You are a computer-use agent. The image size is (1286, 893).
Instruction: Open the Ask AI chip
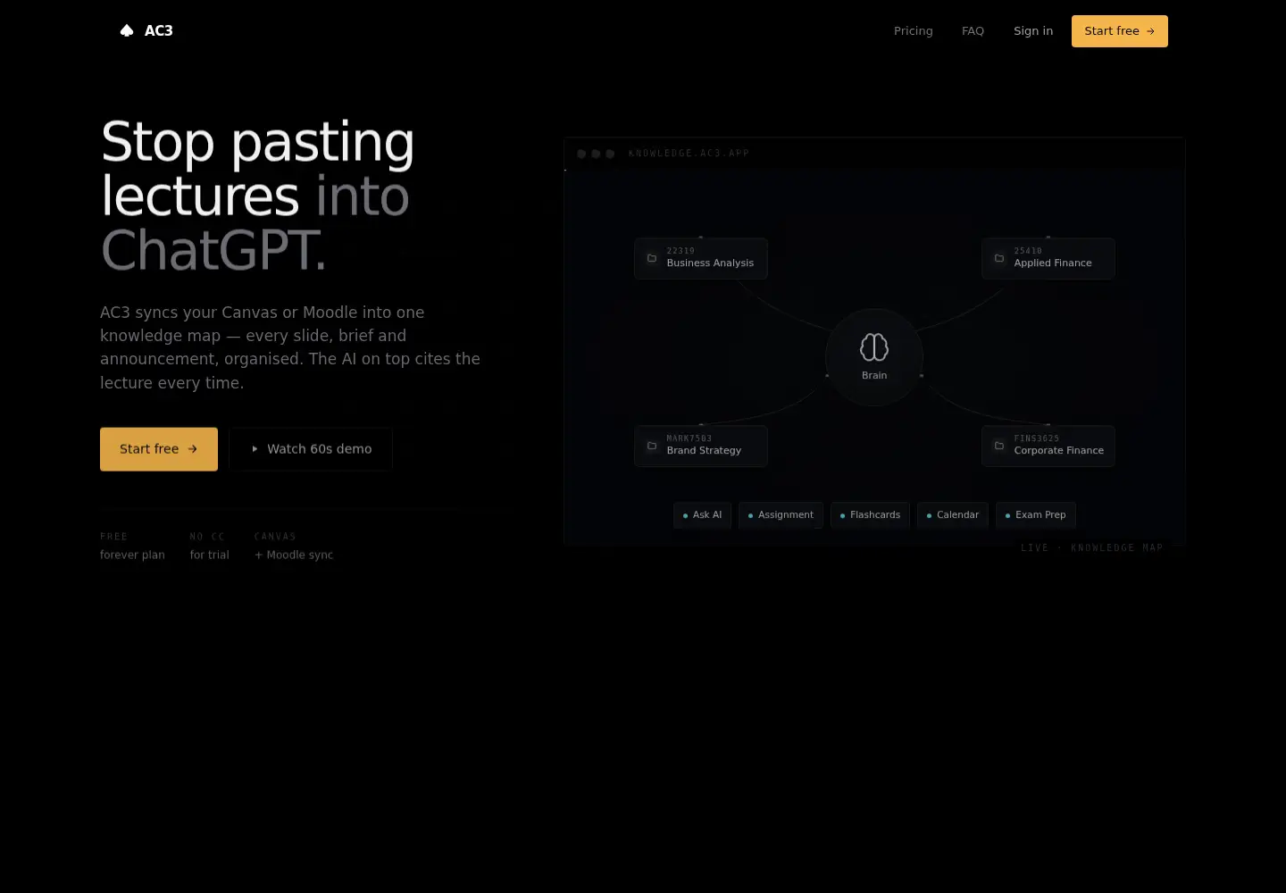[x=702, y=515]
